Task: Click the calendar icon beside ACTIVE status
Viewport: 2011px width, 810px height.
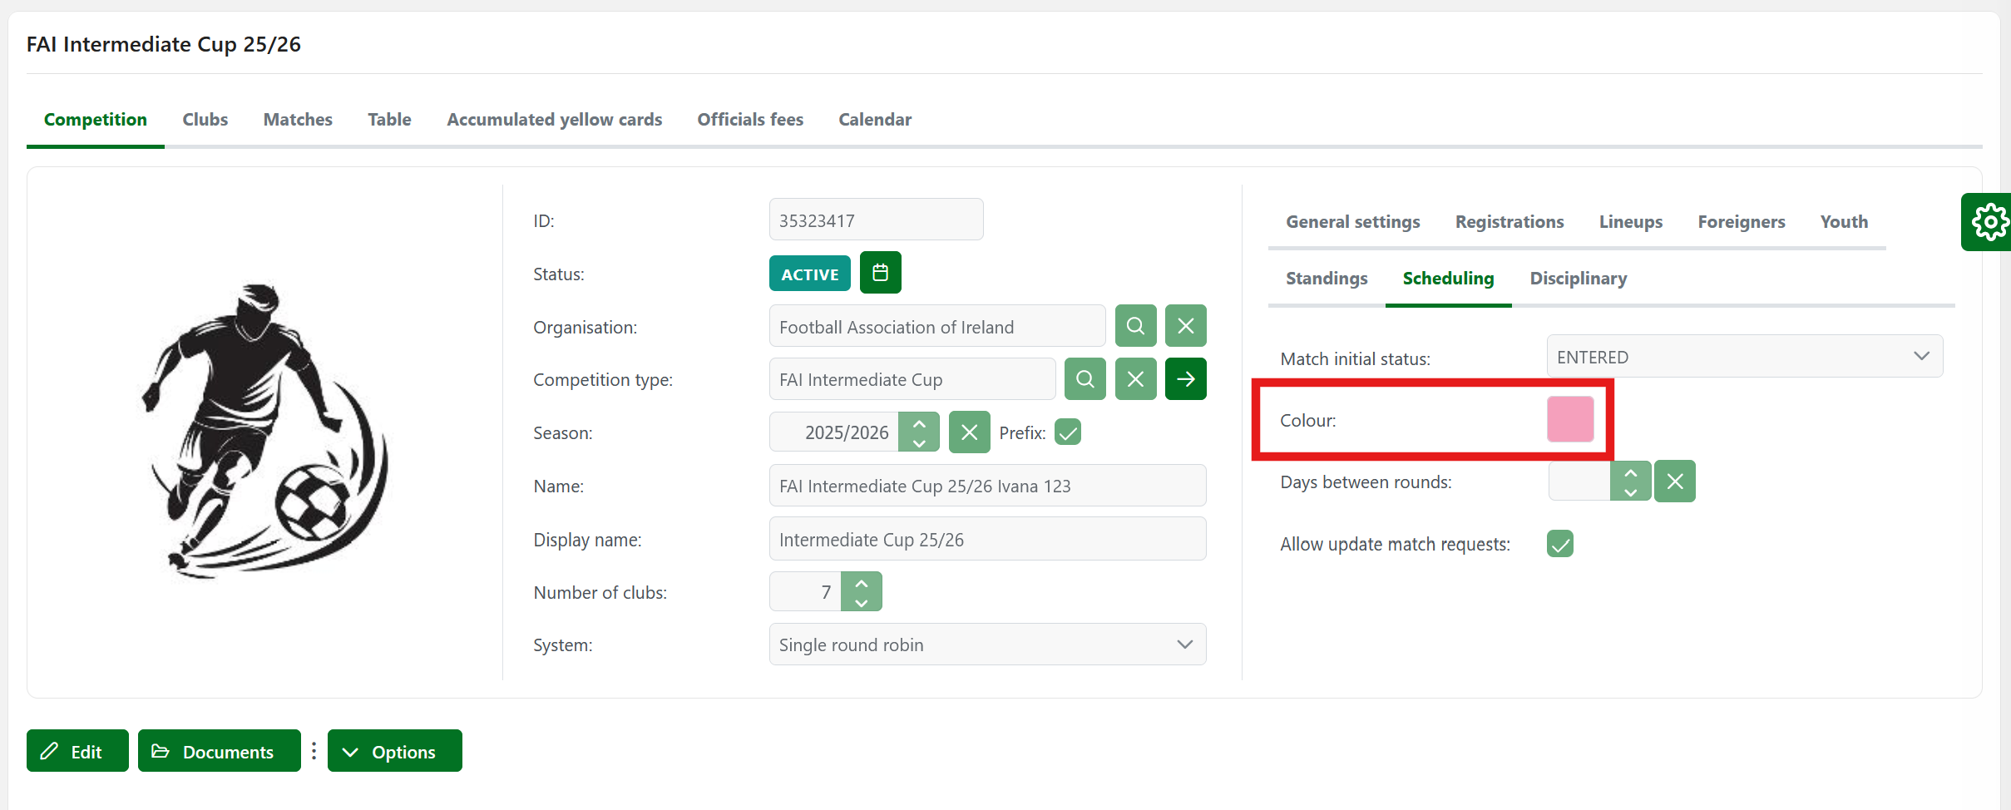Action: coord(880,273)
